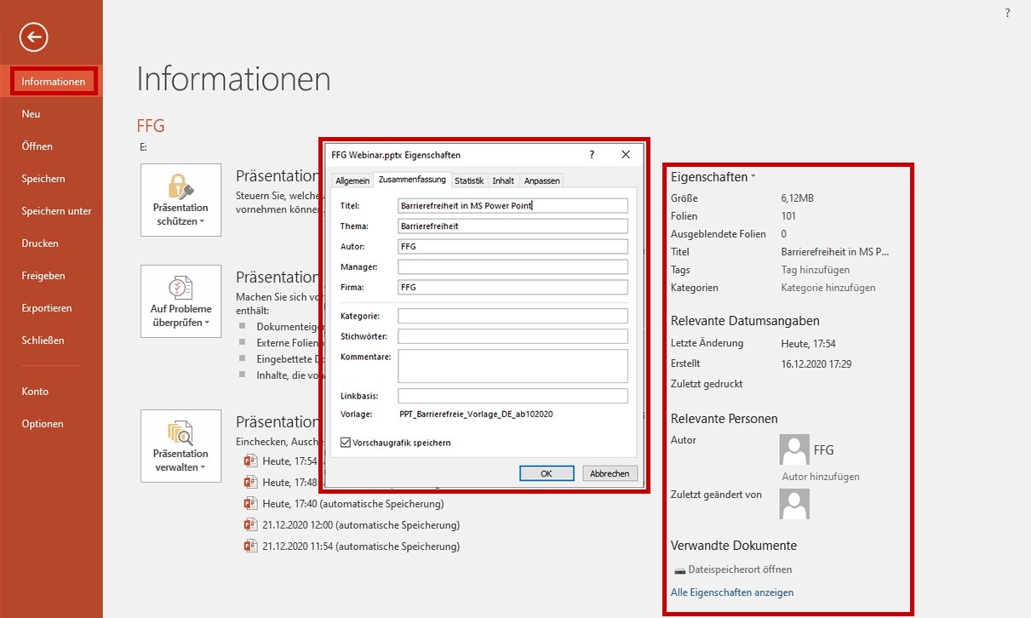Screen dimensions: 1031x618
Task: Click the Präsentation schützen lock icon button
Action: pos(180,200)
